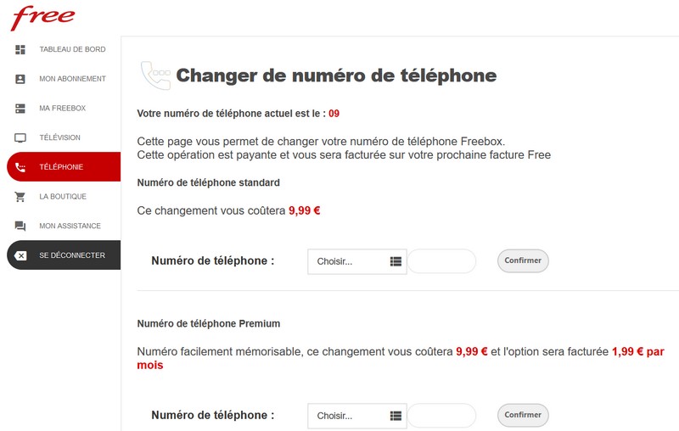Click the Tableau de bord dashboard icon
The height and width of the screenshot is (431, 679).
click(x=20, y=49)
